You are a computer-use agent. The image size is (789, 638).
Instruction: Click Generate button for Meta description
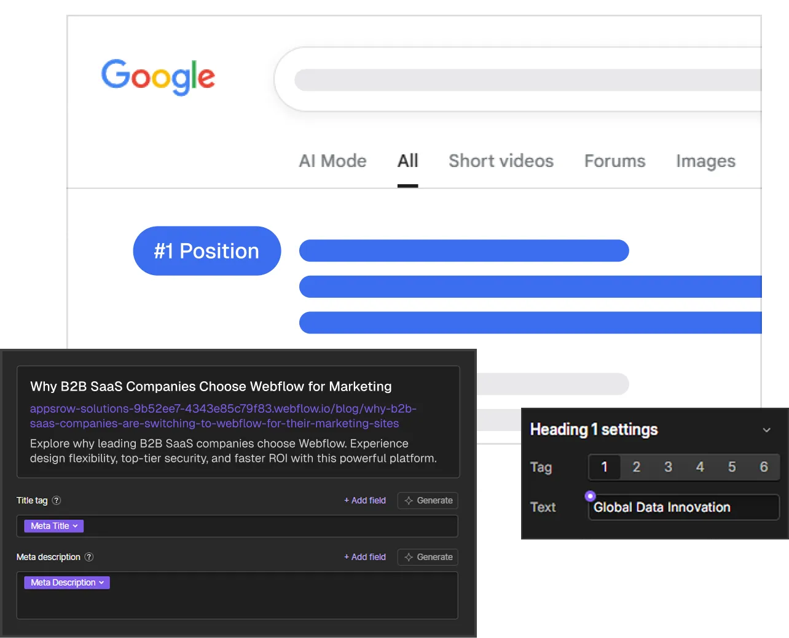click(428, 557)
